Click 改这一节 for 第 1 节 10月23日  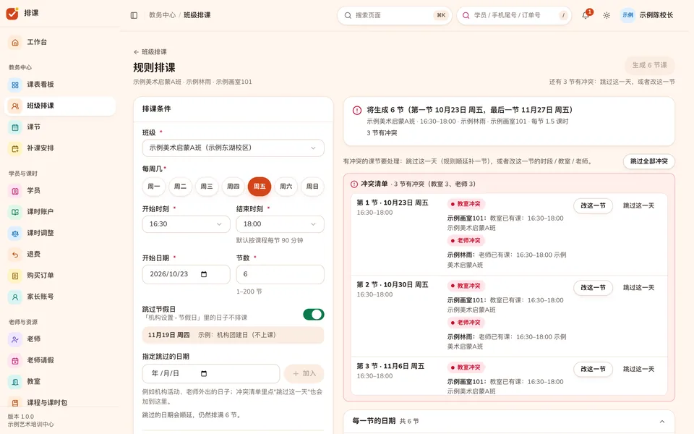click(593, 206)
